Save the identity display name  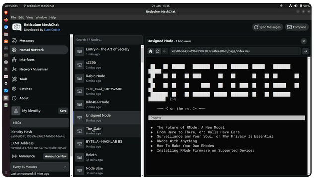click(x=63, y=111)
